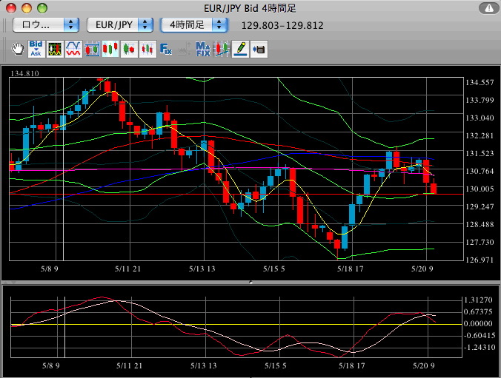Click the 5/11 21 date label on the main chart
This screenshot has height=378, width=501.
pos(127,269)
